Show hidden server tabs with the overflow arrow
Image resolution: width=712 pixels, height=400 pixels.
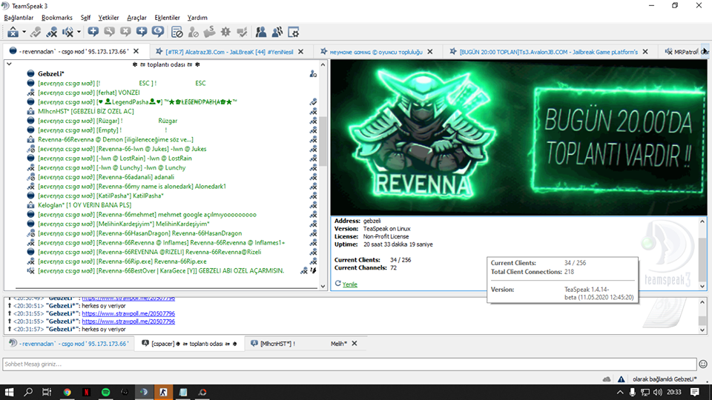coord(705,51)
